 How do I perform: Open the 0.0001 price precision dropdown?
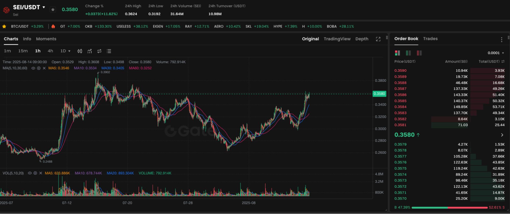pyautogui.click(x=496, y=53)
